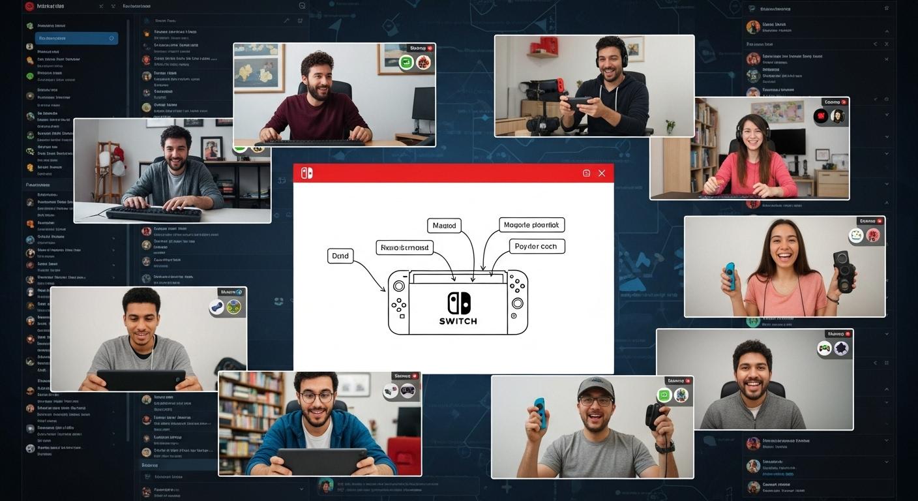Screen dimensions: 918x501
Task: Click the 'Dand' callout label in the diagram
Action: click(340, 256)
